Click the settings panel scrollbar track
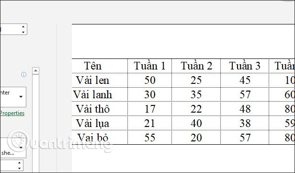 pos(35,123)
